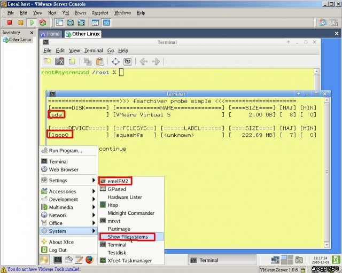Click the Terminal next tab arrow icon
342x273 pixels.
click(156, 62)
